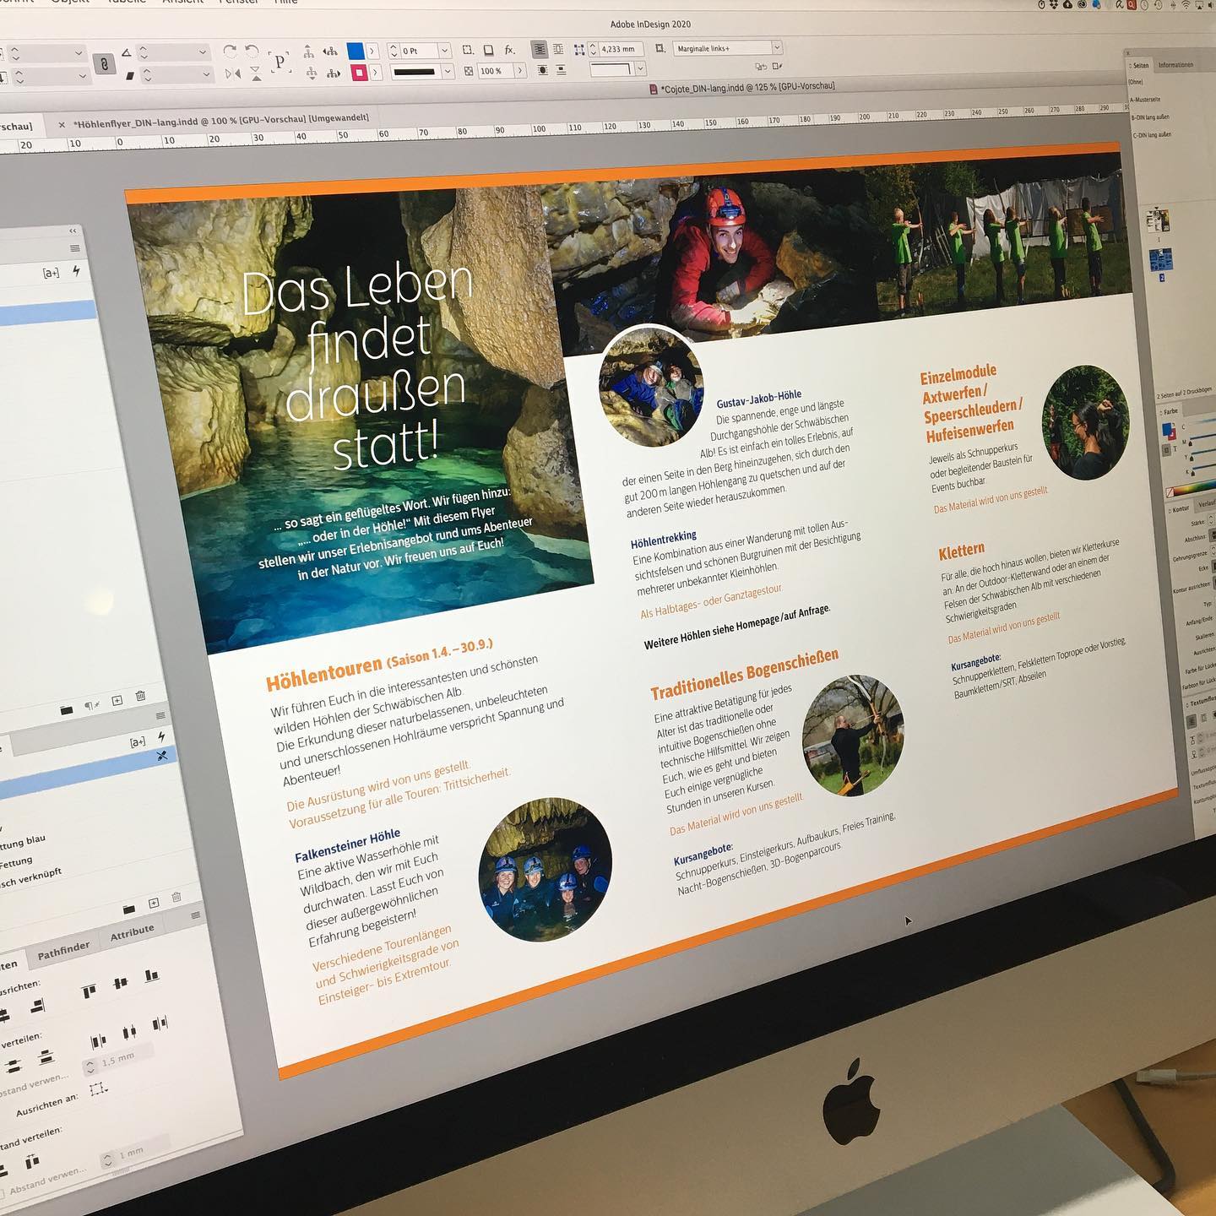Image resolution: width=1216 pixels, height=1216 pixels.
Task: Open the Marginalie links+ object style dropdown
Action: (x=728, y=48)
